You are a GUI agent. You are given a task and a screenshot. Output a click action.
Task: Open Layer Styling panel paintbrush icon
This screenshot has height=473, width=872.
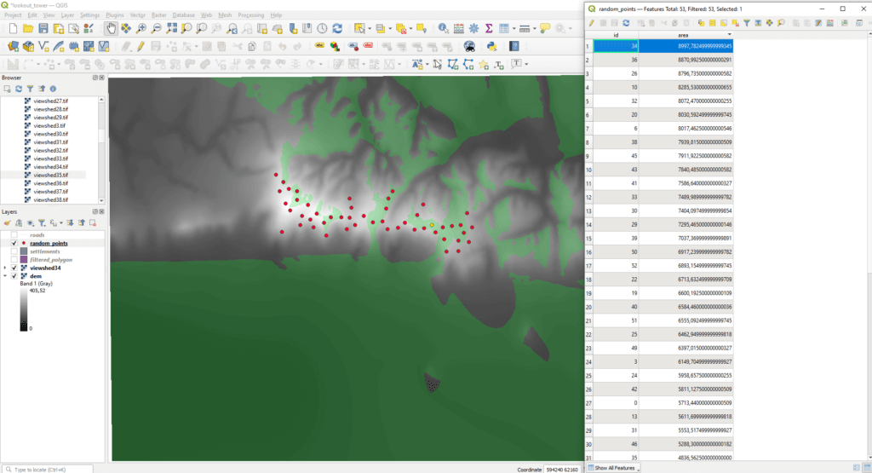7,223
